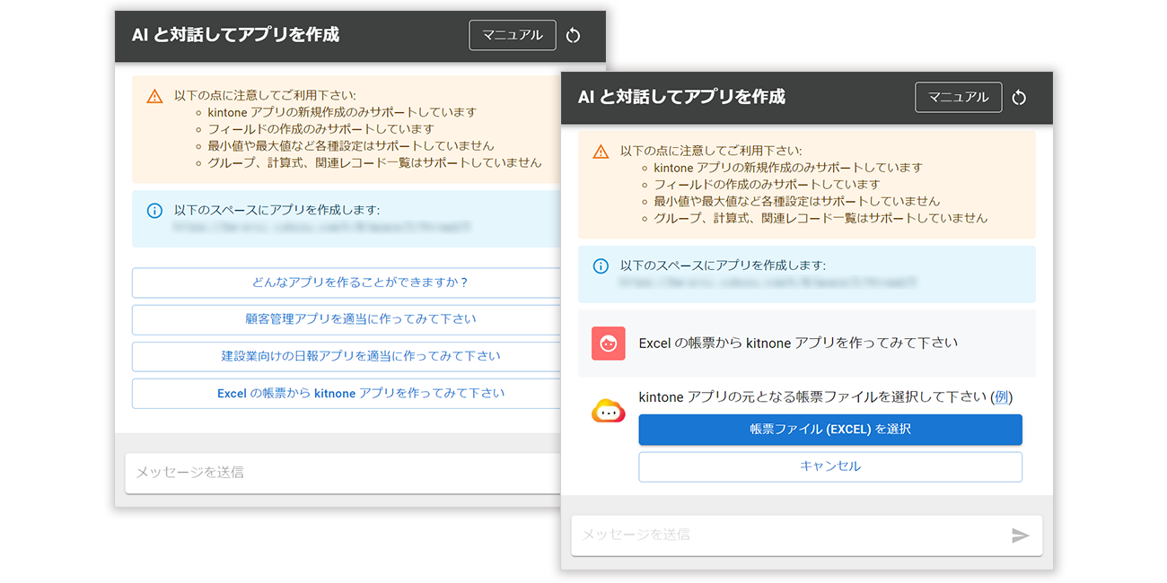
Task: Click the warning triangle icon in the back window
Action: (154, 96)
